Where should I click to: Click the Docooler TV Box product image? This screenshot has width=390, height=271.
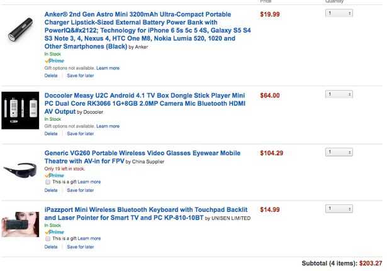pyautogui.click(x=20, y=111)
